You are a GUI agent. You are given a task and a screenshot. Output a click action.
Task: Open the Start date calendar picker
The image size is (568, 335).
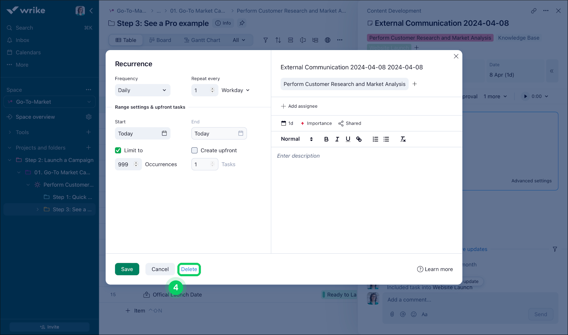click(164, 133)
